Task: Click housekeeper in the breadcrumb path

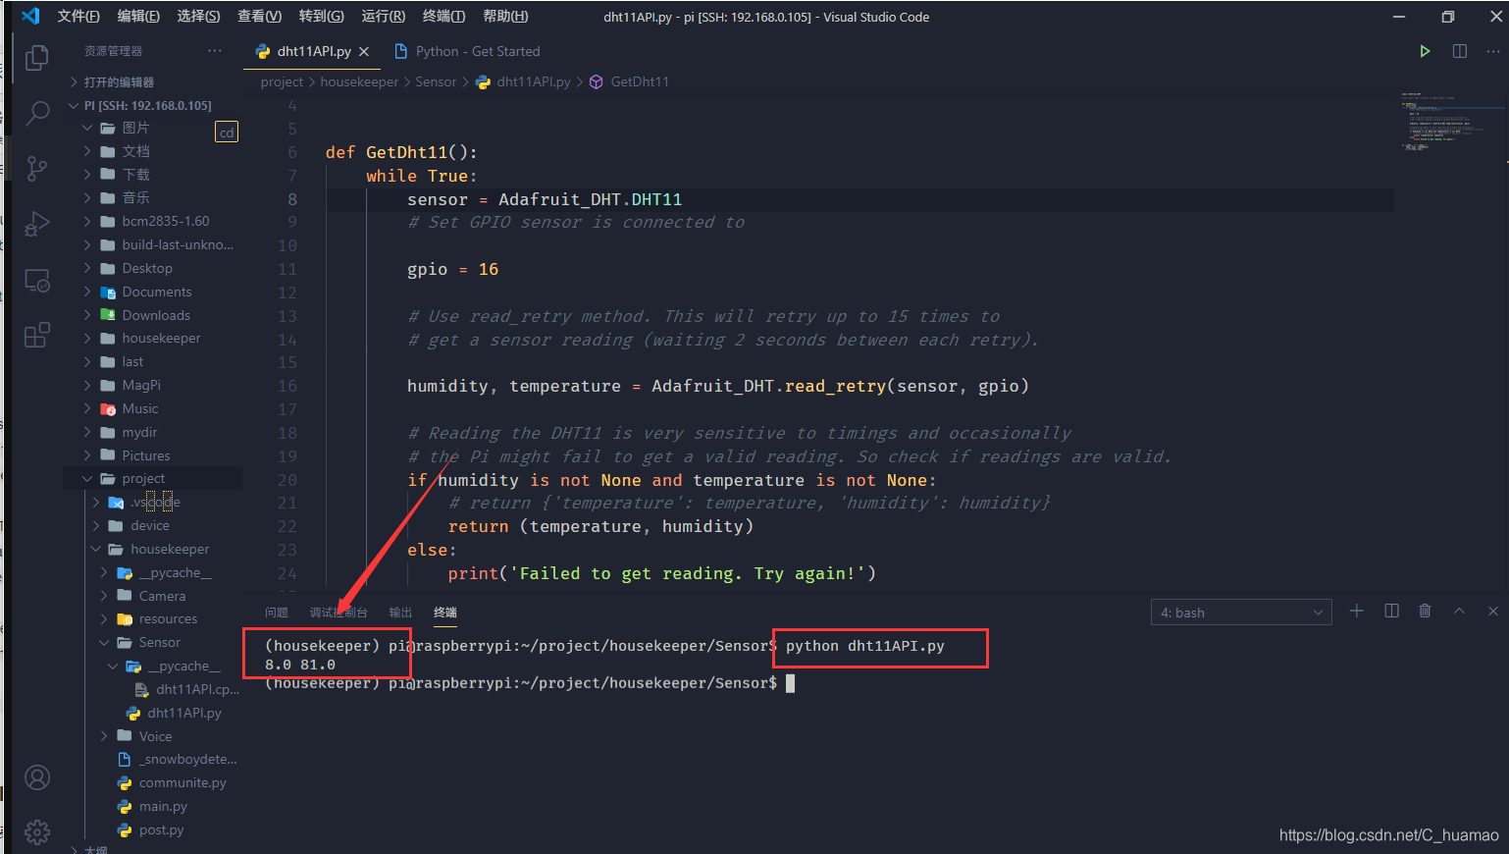Action: (x=359, y=81)
